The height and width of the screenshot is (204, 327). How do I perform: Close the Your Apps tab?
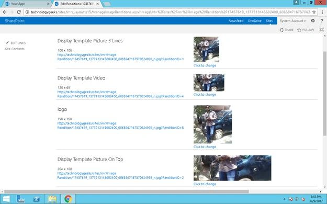(48, 4)
